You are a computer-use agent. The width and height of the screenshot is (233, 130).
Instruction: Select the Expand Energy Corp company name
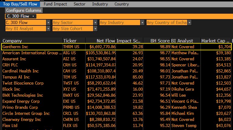[21, 101]
